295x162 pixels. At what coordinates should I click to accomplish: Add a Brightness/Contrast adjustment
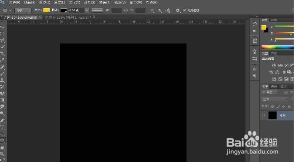pyautogui.click(x=274, y=65)
